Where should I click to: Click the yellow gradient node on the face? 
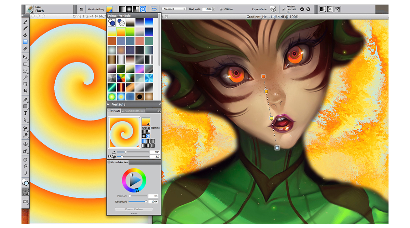(271, 118)
